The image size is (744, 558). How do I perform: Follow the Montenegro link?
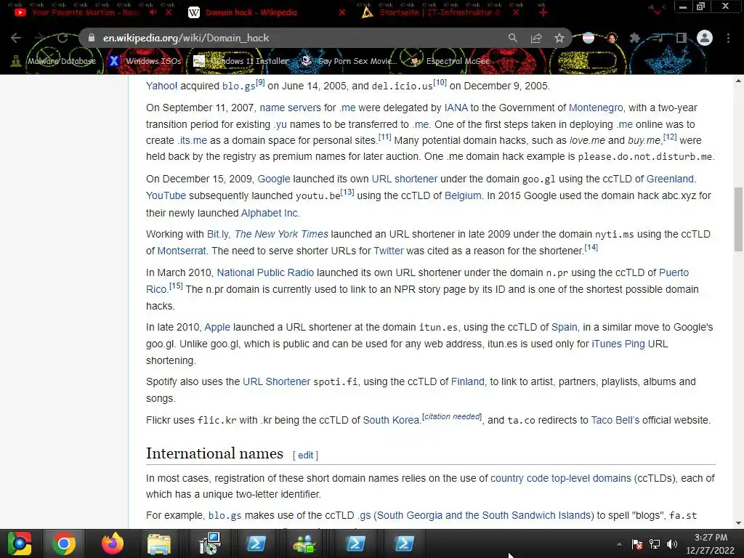click(x=596, y=108)
